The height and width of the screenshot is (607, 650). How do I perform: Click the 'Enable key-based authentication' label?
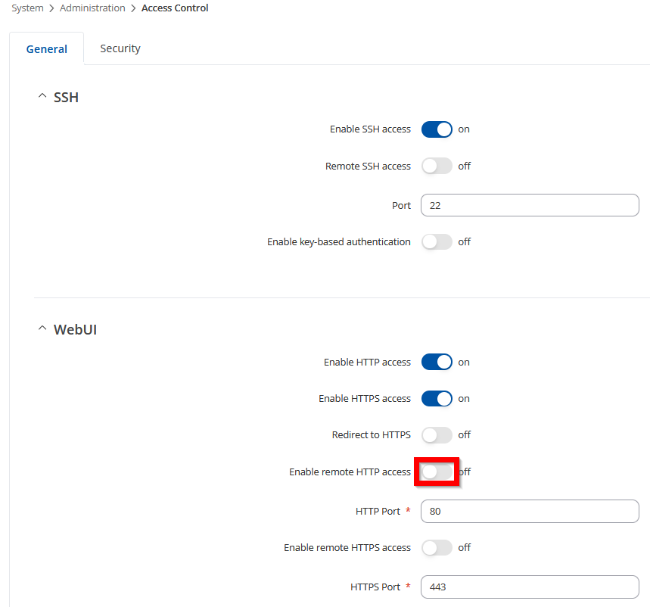339,241
